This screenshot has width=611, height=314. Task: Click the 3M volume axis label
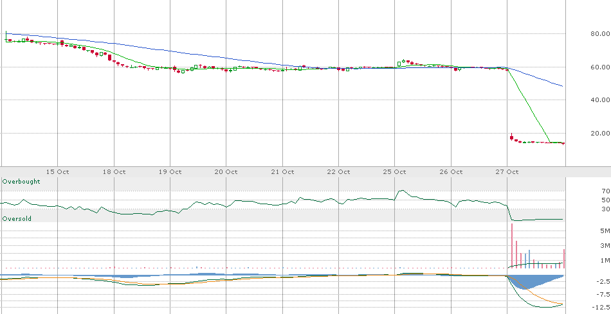[605, 245]
